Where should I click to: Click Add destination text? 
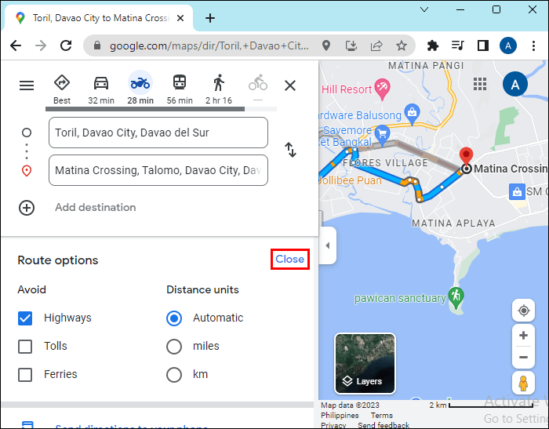point(95,207)
